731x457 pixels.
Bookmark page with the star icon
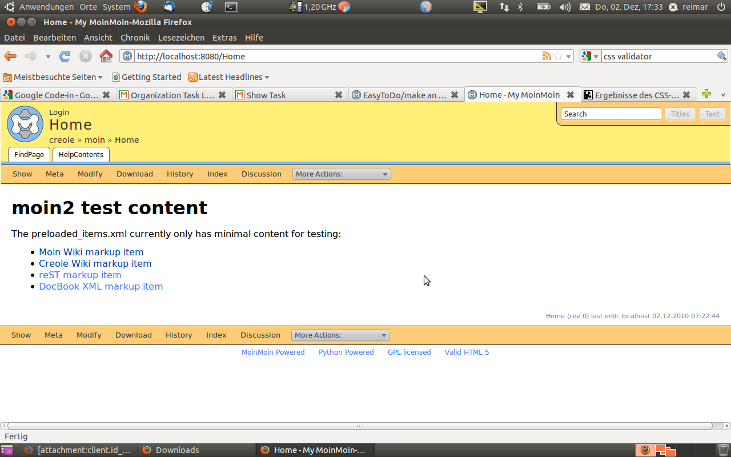(558, 56)
